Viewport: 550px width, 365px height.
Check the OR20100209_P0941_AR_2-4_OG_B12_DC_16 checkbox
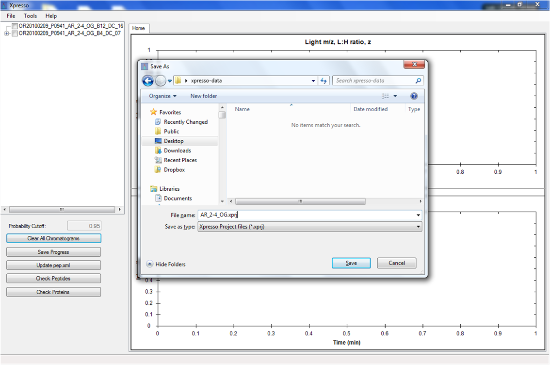(x=15, y=26)
